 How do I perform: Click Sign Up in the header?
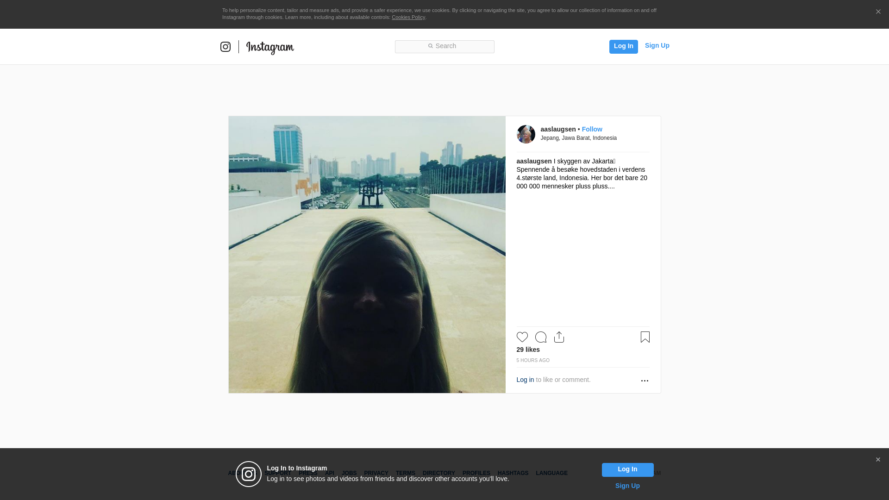[x=657, y=45]
